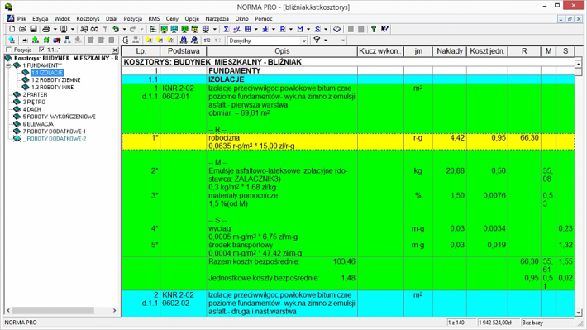Image resolution: width=587 pixels, height=330 pixels.
Task: Click the Open file folder icon
Action: tap(22, 29)
